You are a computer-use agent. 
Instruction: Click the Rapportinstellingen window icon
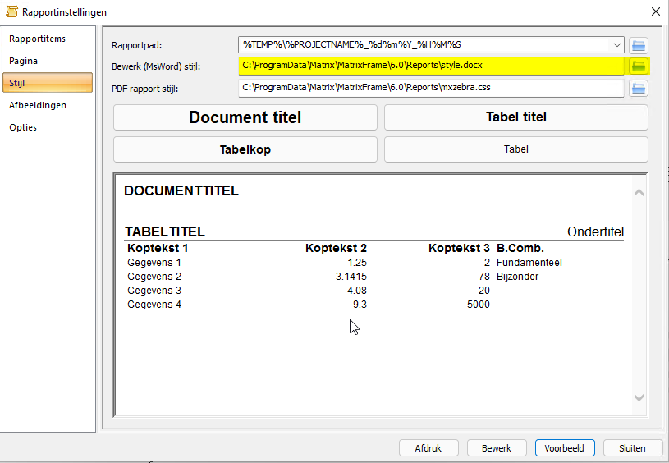point(11,11)
